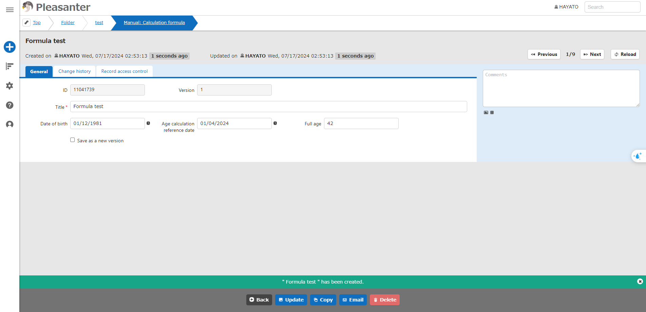Go to the Previous record
Image resolution: width=646 pixels, height=312 pixels.
(x=544, y=54)
